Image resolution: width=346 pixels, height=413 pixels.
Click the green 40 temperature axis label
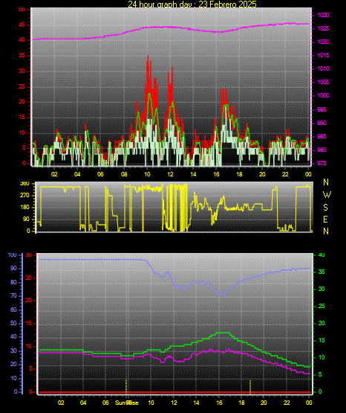tap(321, 255)
